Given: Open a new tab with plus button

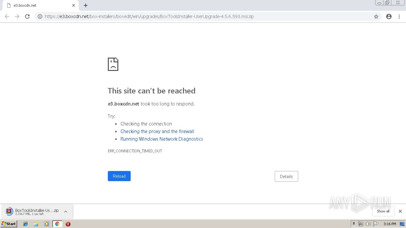Looking at the screenshot, I should coord(86,5).
